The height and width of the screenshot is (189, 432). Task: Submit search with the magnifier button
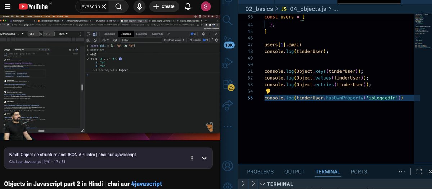pyautogui.click(x=118, y=6)
